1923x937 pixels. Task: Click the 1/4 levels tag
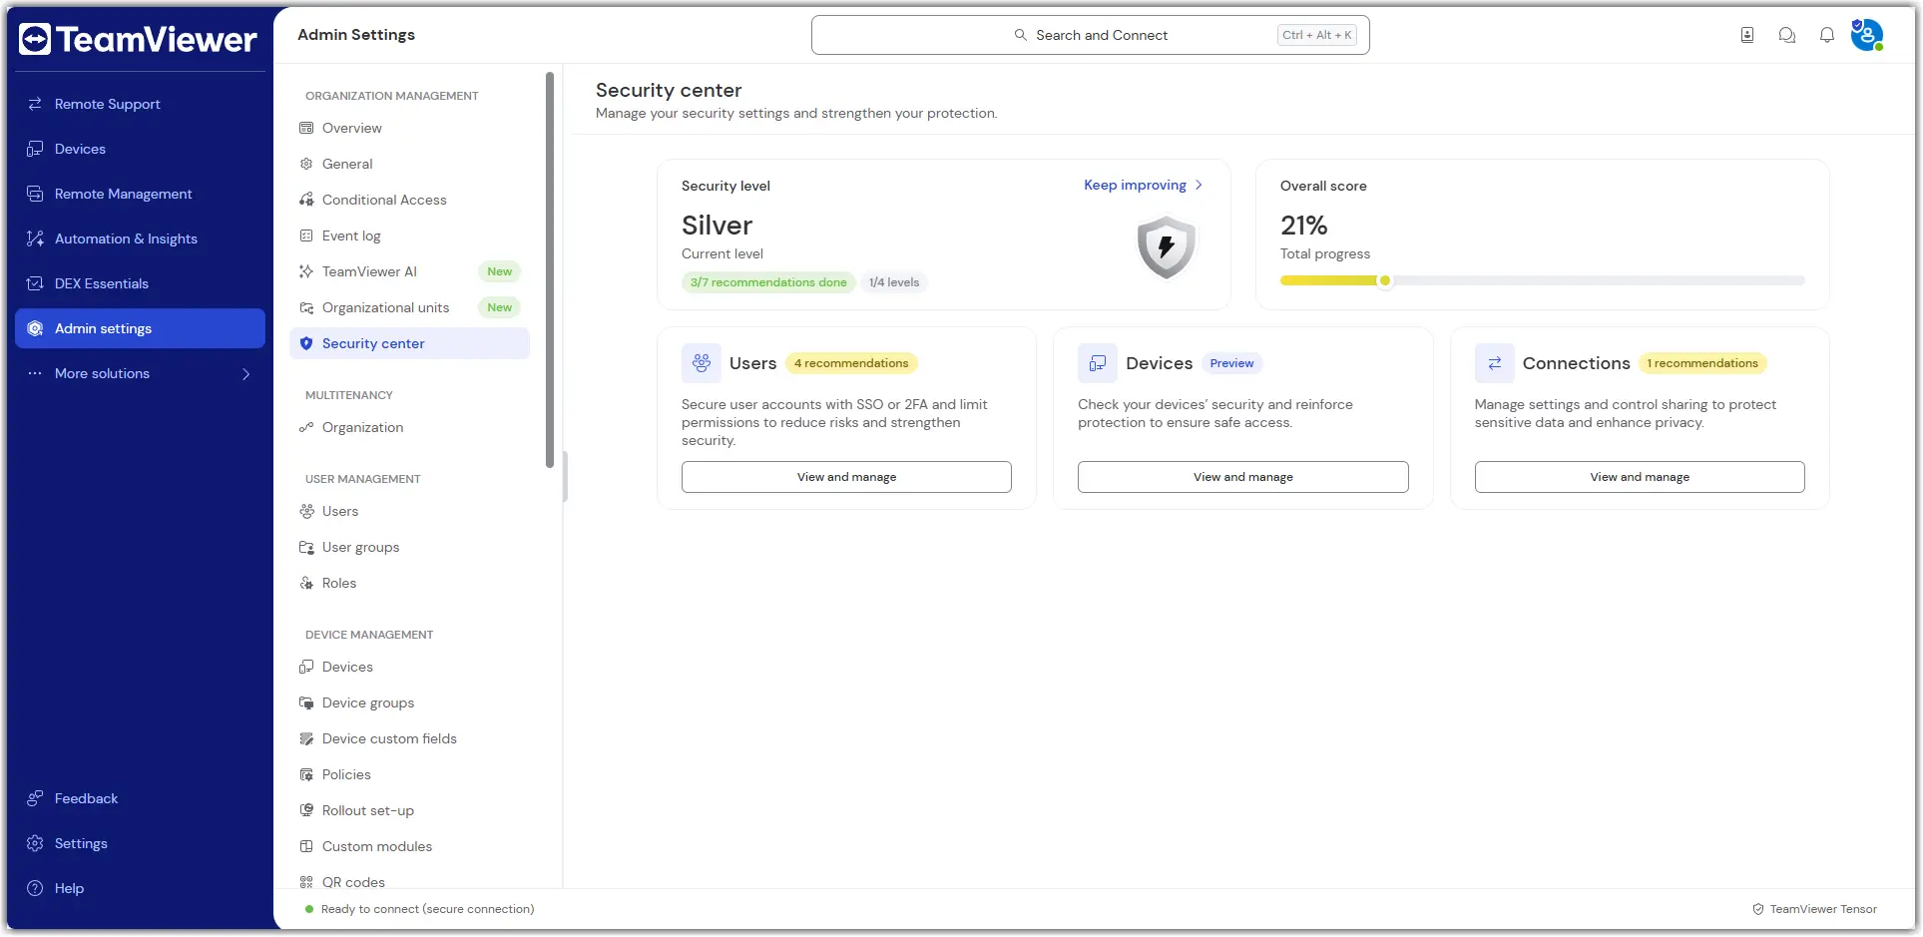coord(894,282)
